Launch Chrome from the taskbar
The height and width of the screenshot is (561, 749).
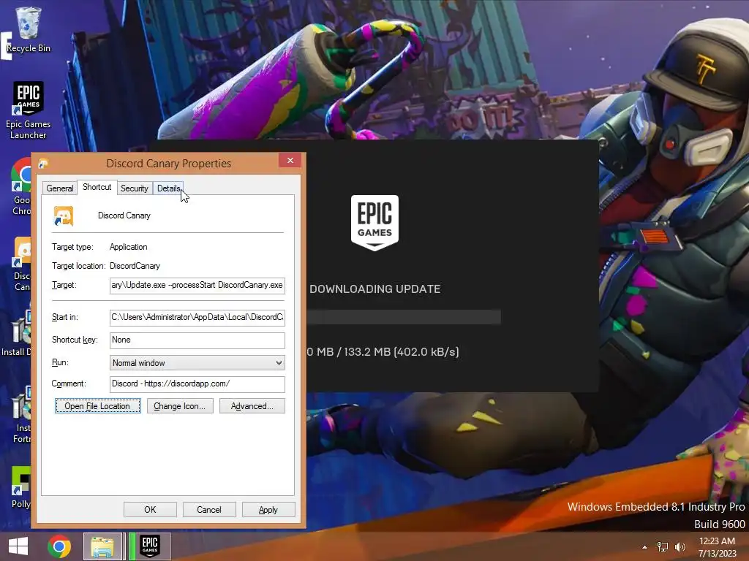(59, 546)
